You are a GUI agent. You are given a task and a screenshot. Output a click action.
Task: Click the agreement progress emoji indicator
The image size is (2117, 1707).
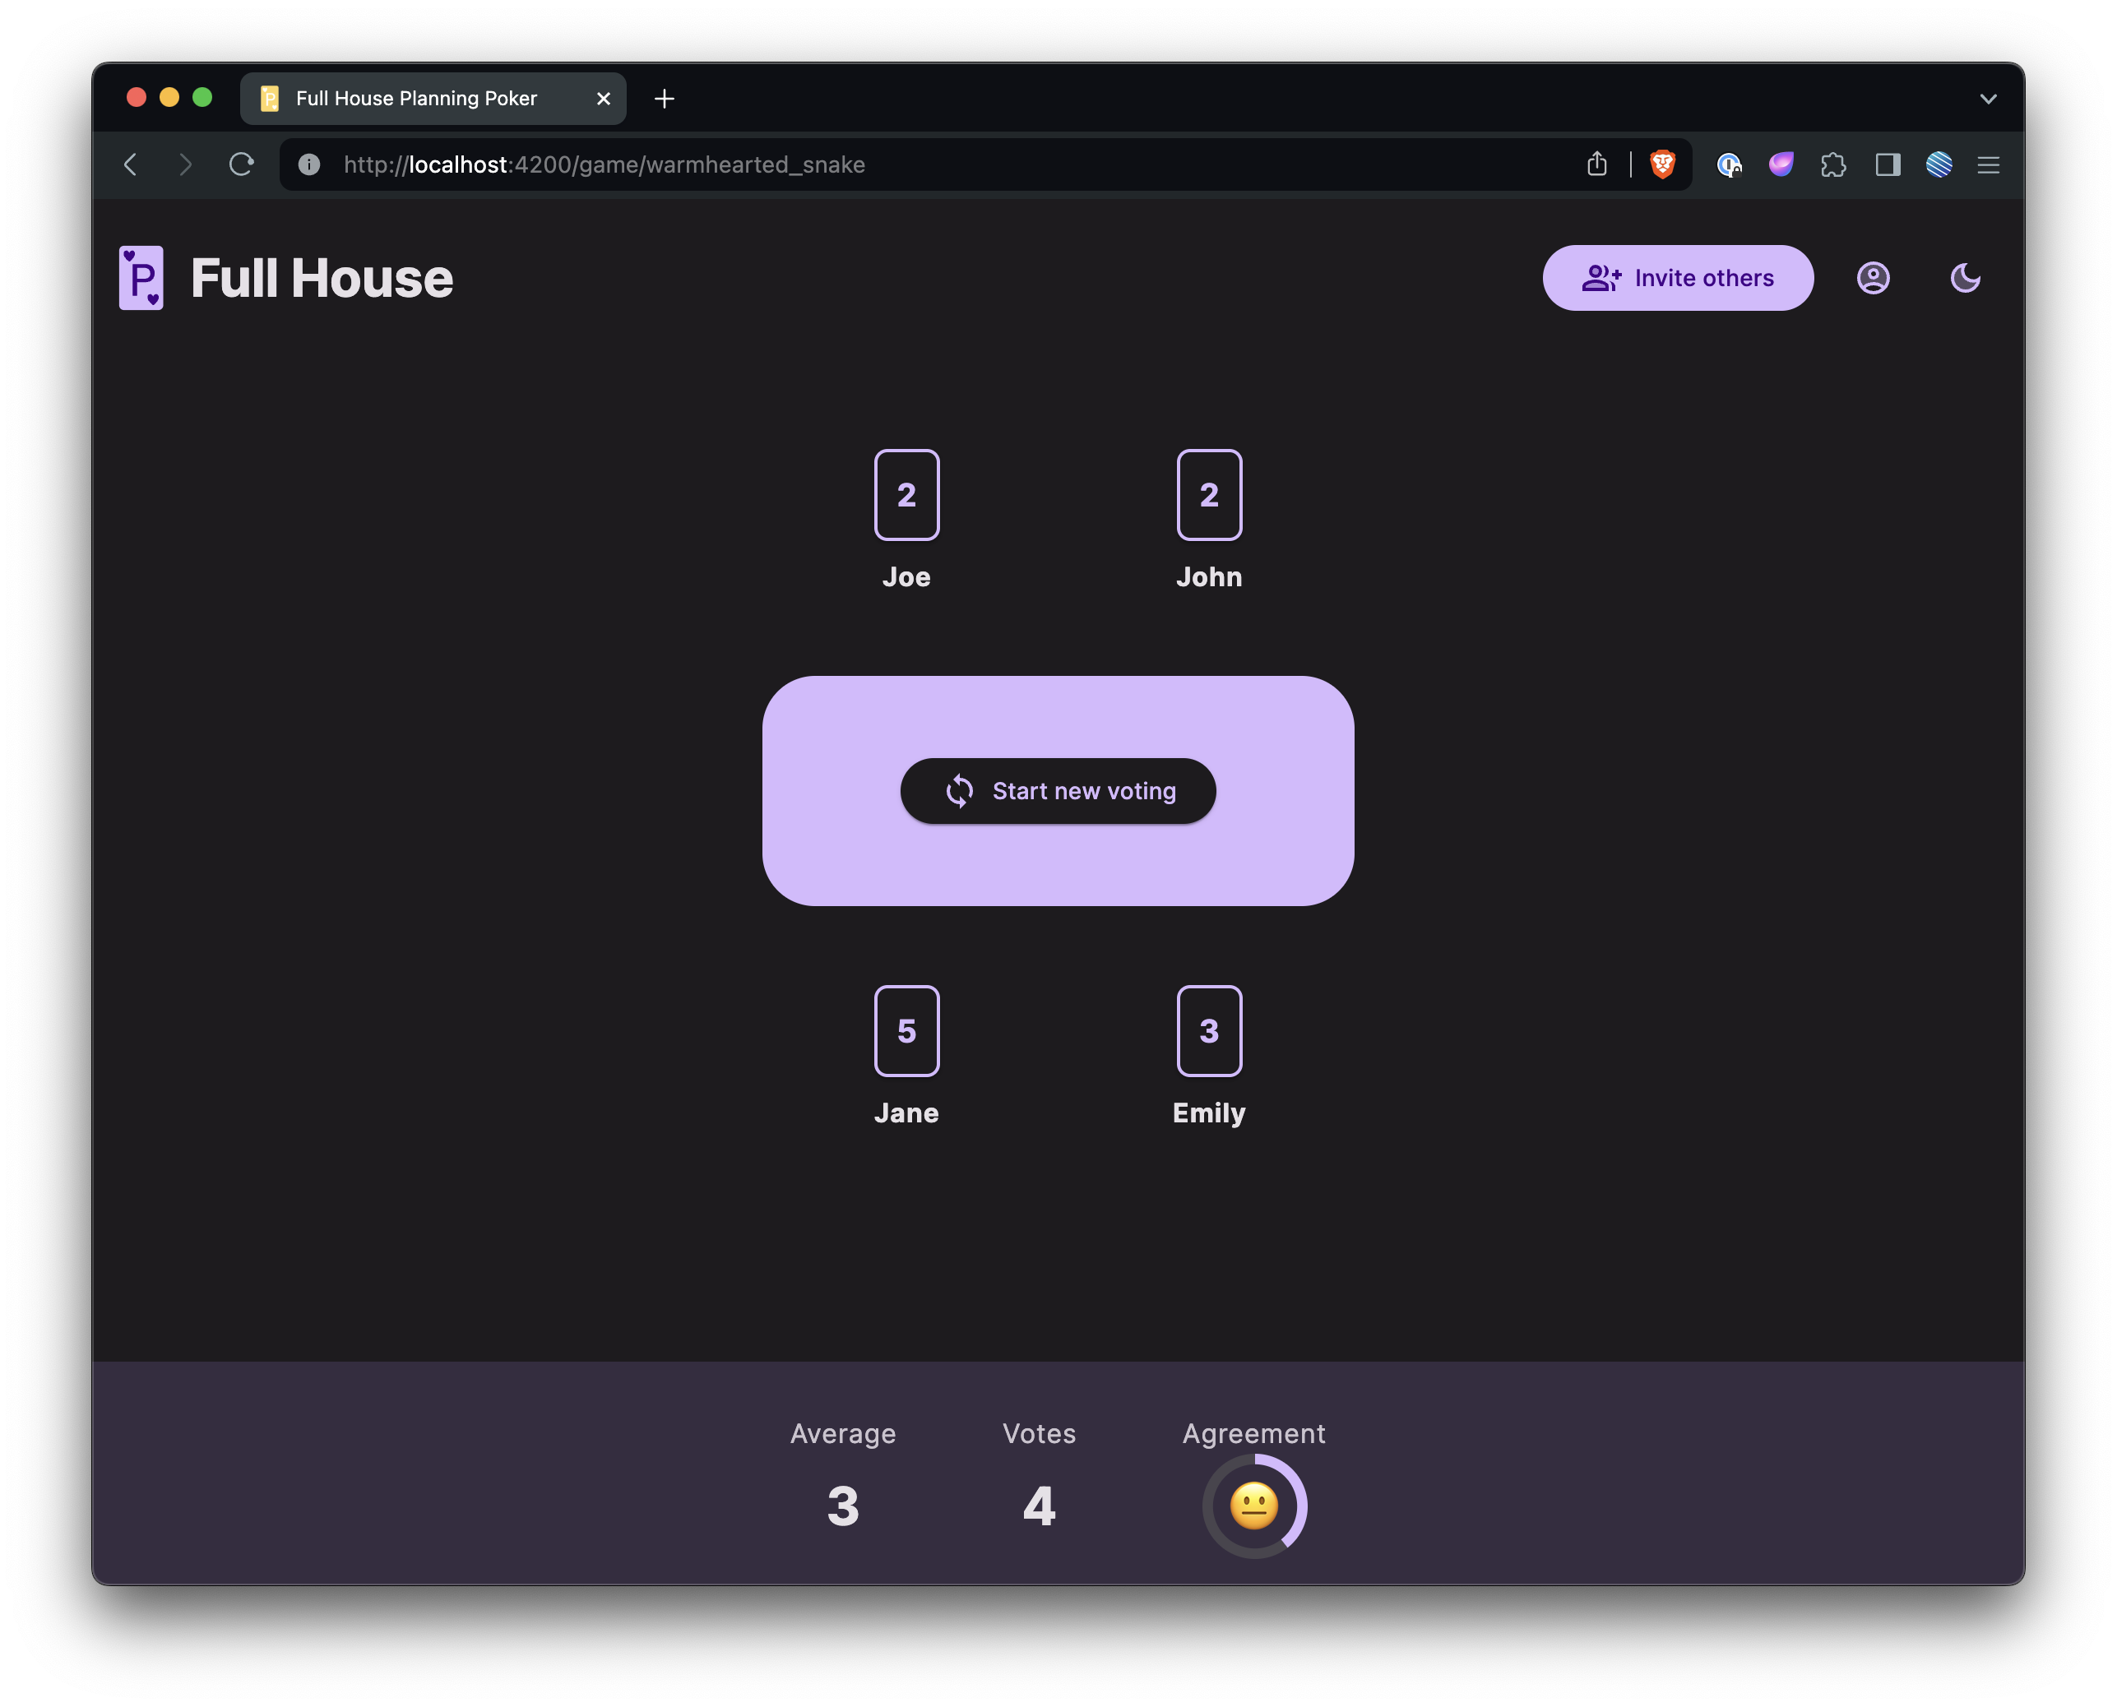(x=1253, y=1506)
